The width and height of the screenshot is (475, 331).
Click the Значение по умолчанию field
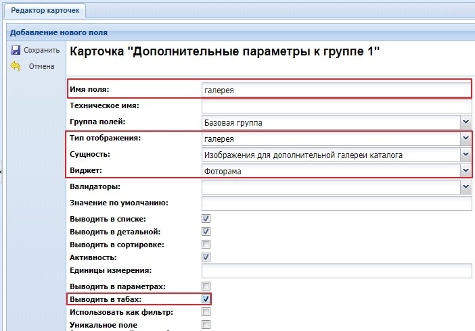point(336,203)
